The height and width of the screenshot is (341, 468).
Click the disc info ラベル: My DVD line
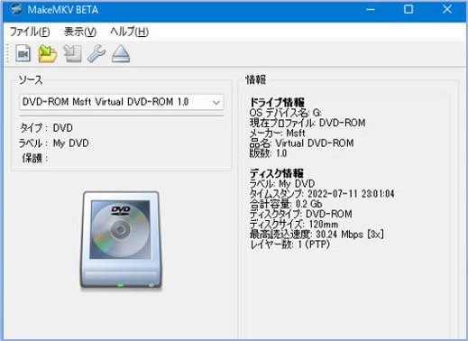(282, 183)
